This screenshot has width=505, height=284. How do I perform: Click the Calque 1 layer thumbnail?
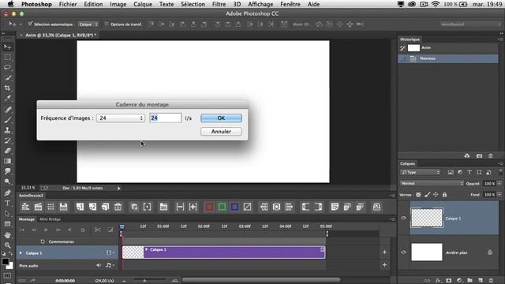427,218
